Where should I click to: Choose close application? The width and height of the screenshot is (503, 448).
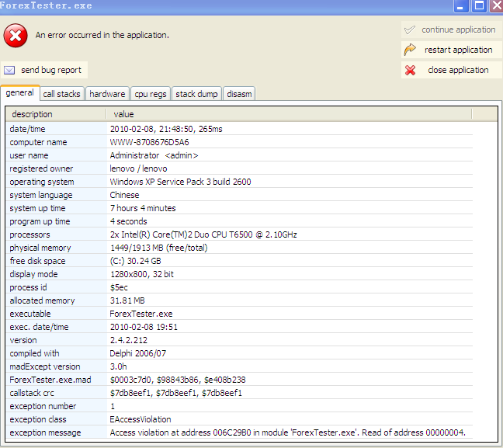[x=451, y=70]
